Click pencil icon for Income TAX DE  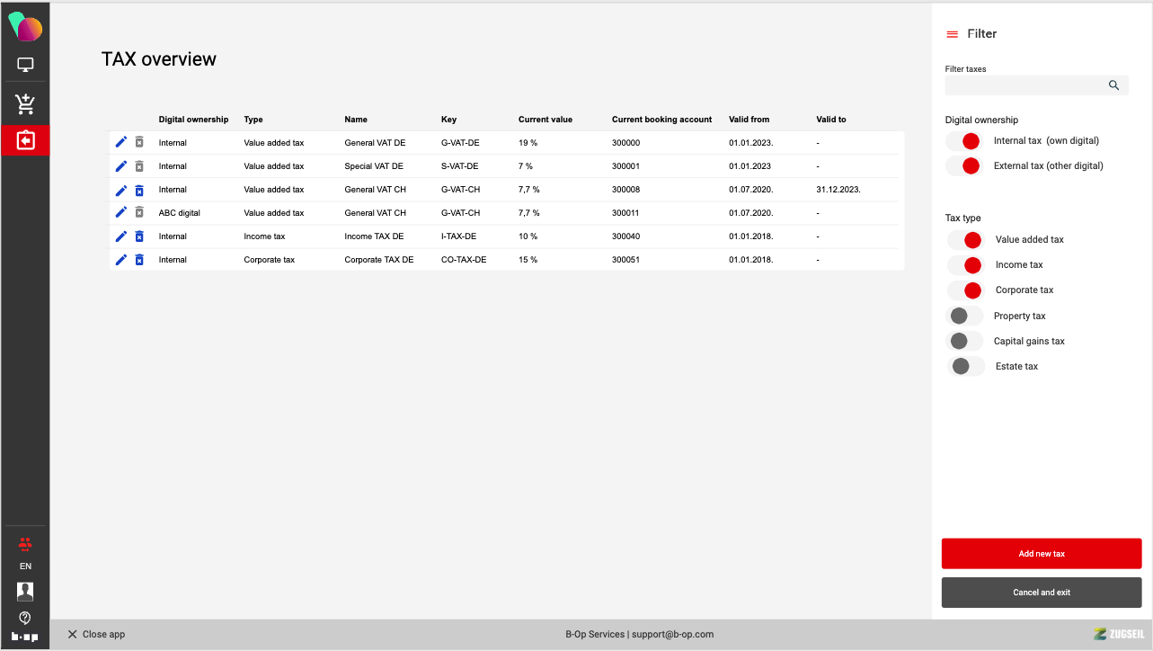(x=121, y=236)
